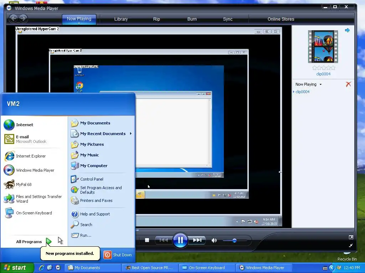
Task: Switch to full screen view icon
Action: 351,237
